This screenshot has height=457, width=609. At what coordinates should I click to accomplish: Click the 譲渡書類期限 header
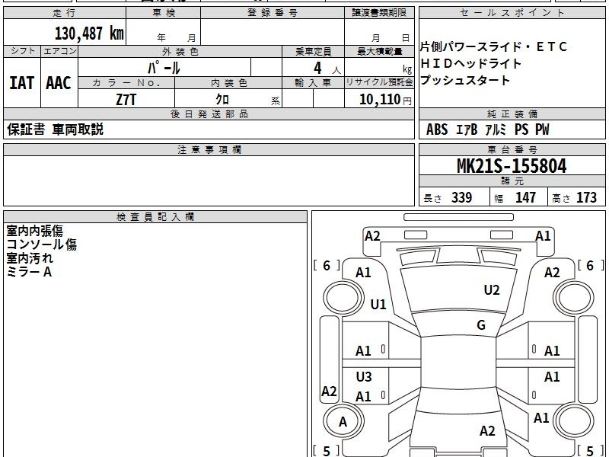coord(379,13)
